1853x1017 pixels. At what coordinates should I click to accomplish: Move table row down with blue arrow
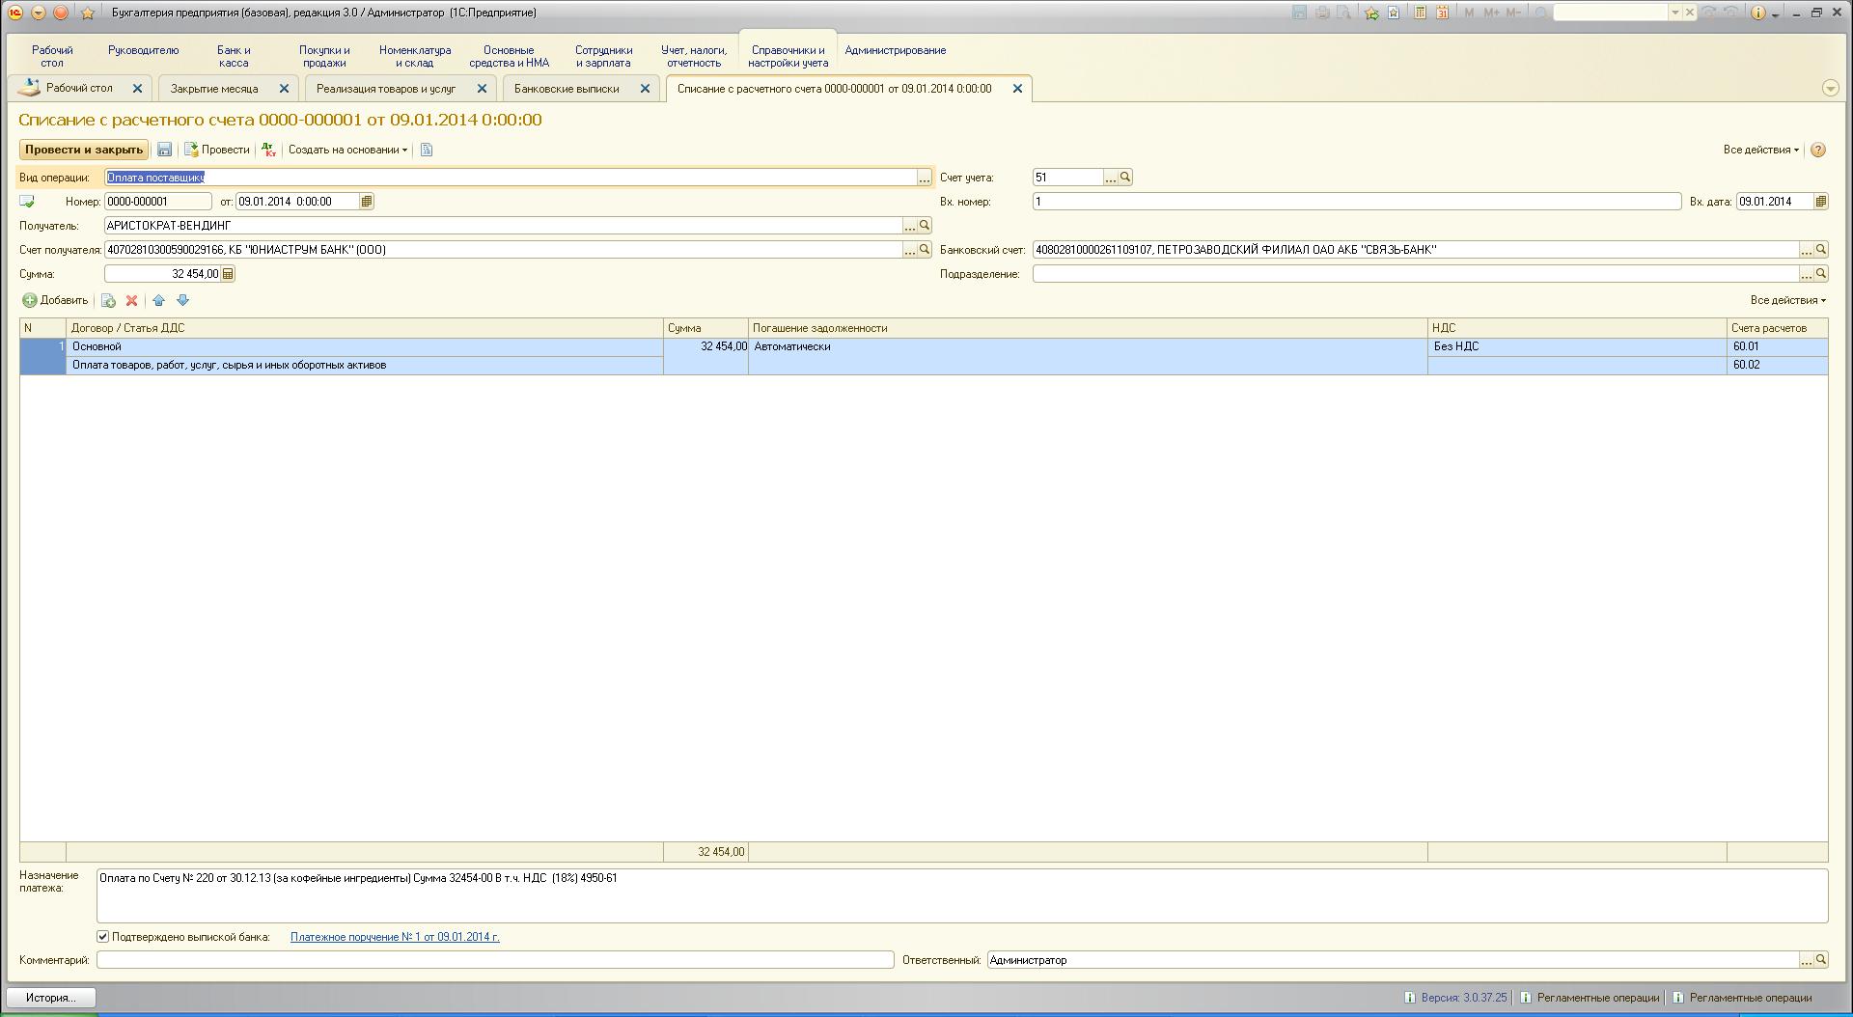(x=182, y=301)
